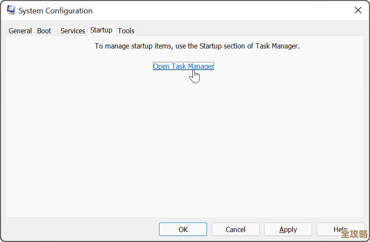Click the empty button bar area left of OK

pos(82,229)
